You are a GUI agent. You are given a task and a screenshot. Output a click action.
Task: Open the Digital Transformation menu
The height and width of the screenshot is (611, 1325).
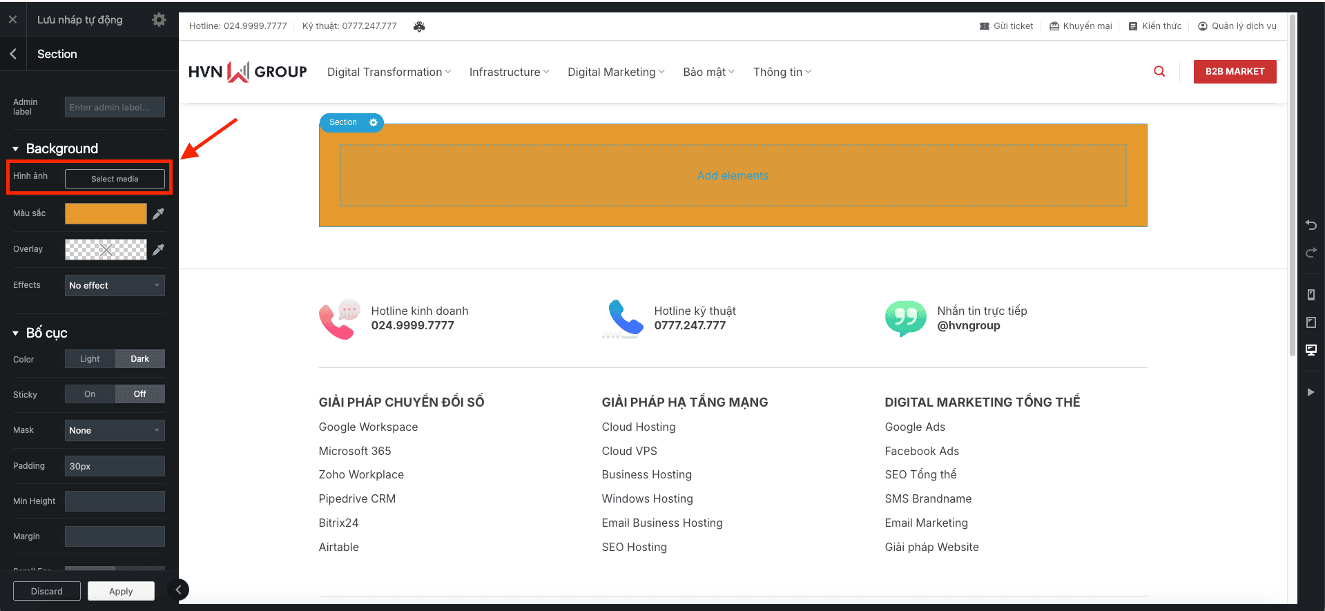click(x=389, y=72)
